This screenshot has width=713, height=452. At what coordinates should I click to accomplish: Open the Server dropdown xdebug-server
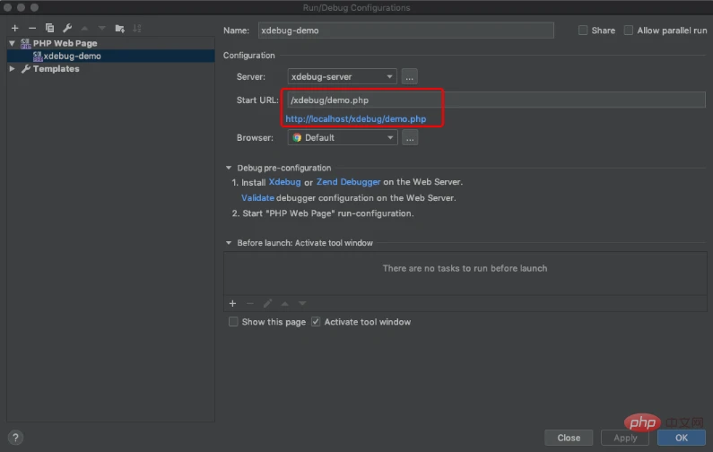(342, 77)
